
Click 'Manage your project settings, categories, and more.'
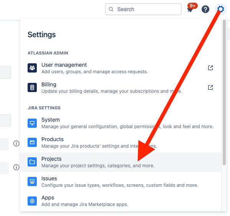coord(98,166)
